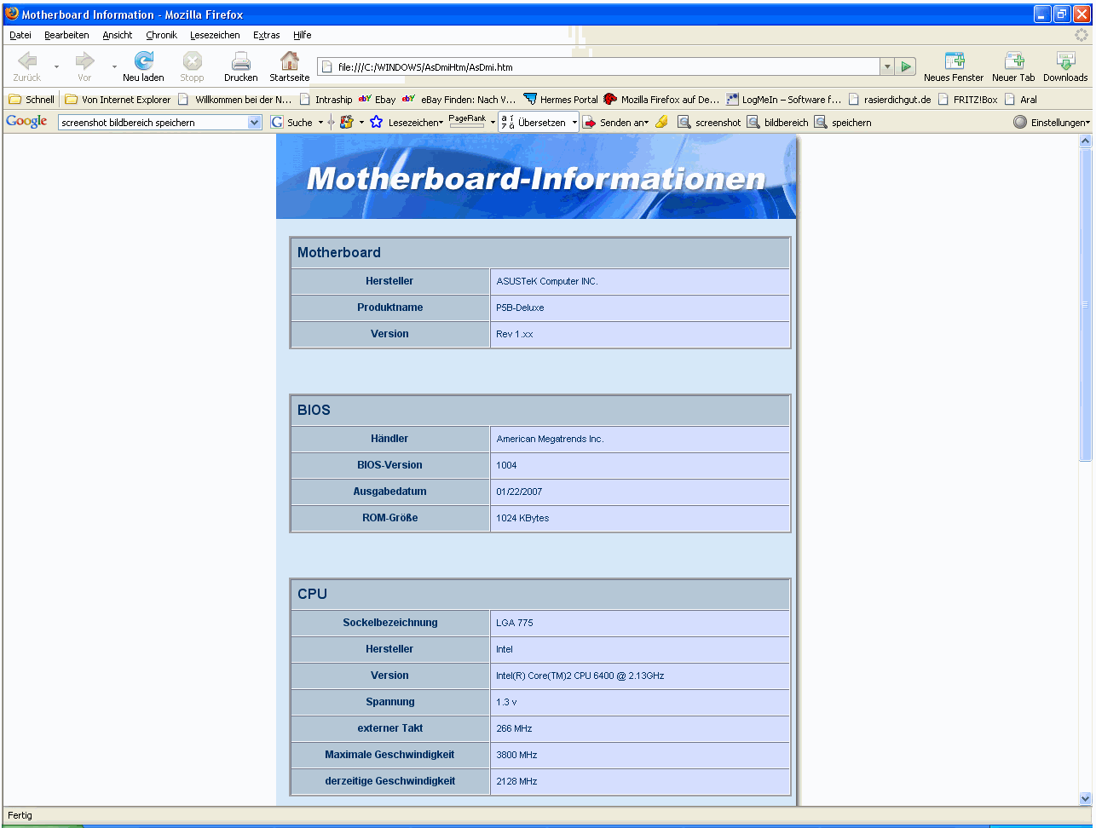
Task: Open Hermes Portal bookmark
Action: pos(561,100)
